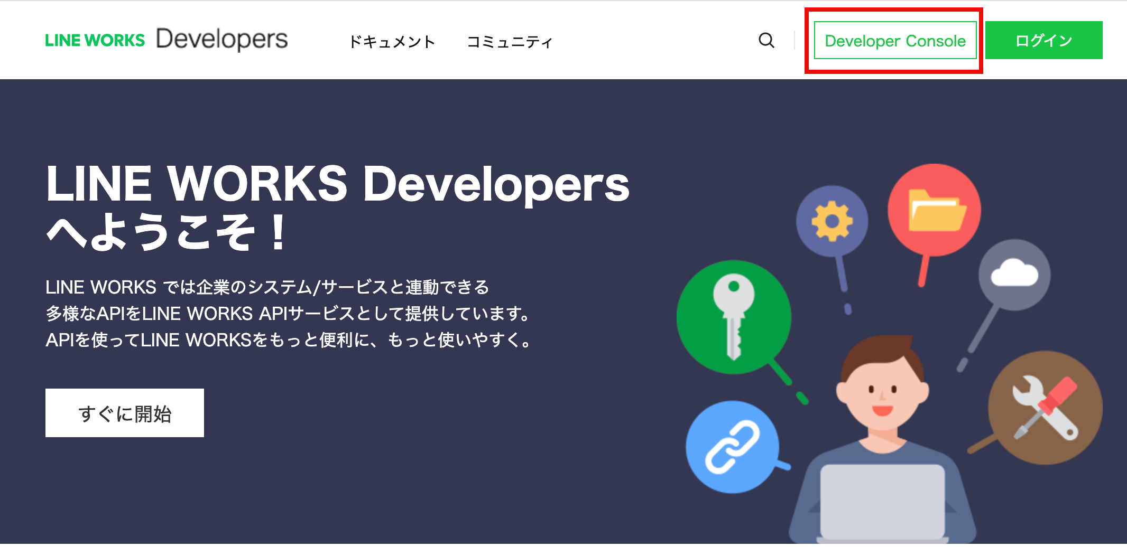Click the green key icon bubble

[734, 317]
